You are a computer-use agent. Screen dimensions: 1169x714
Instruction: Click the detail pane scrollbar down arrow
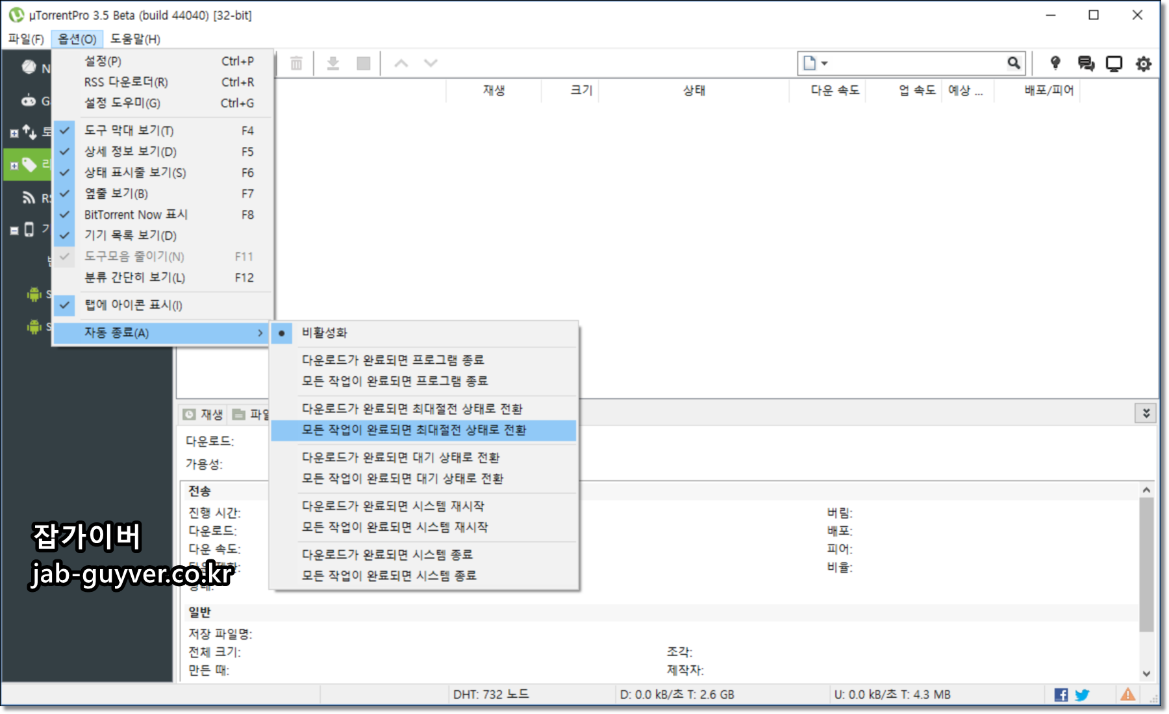1147,674
